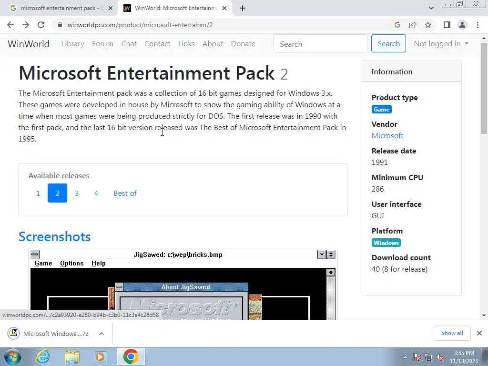Open a new browser tab
Image resolution: width=488 pixels, height=366 pixels.
point(243,9)
